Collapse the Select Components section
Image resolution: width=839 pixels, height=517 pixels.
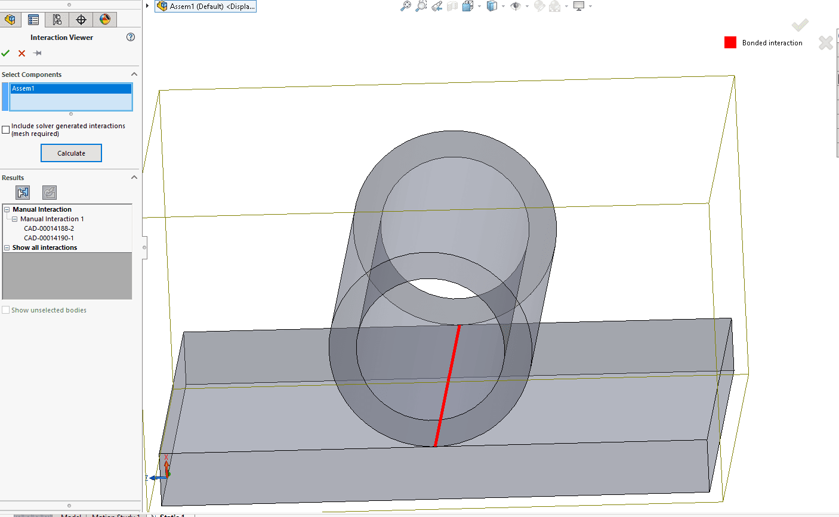tap(134, 75)
